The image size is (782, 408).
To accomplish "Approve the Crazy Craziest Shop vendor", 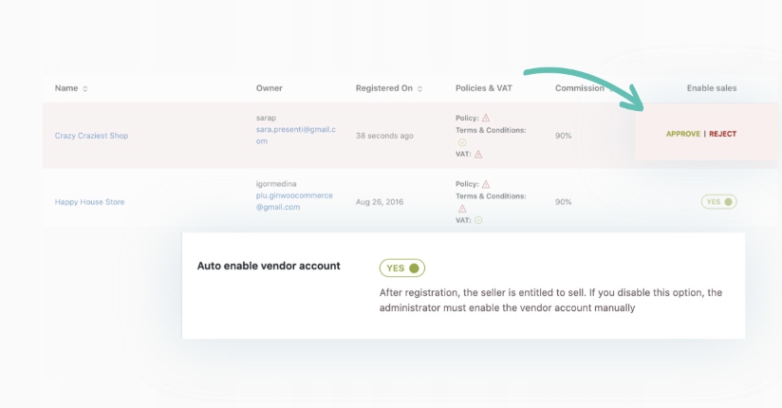I will pos(682,134).
